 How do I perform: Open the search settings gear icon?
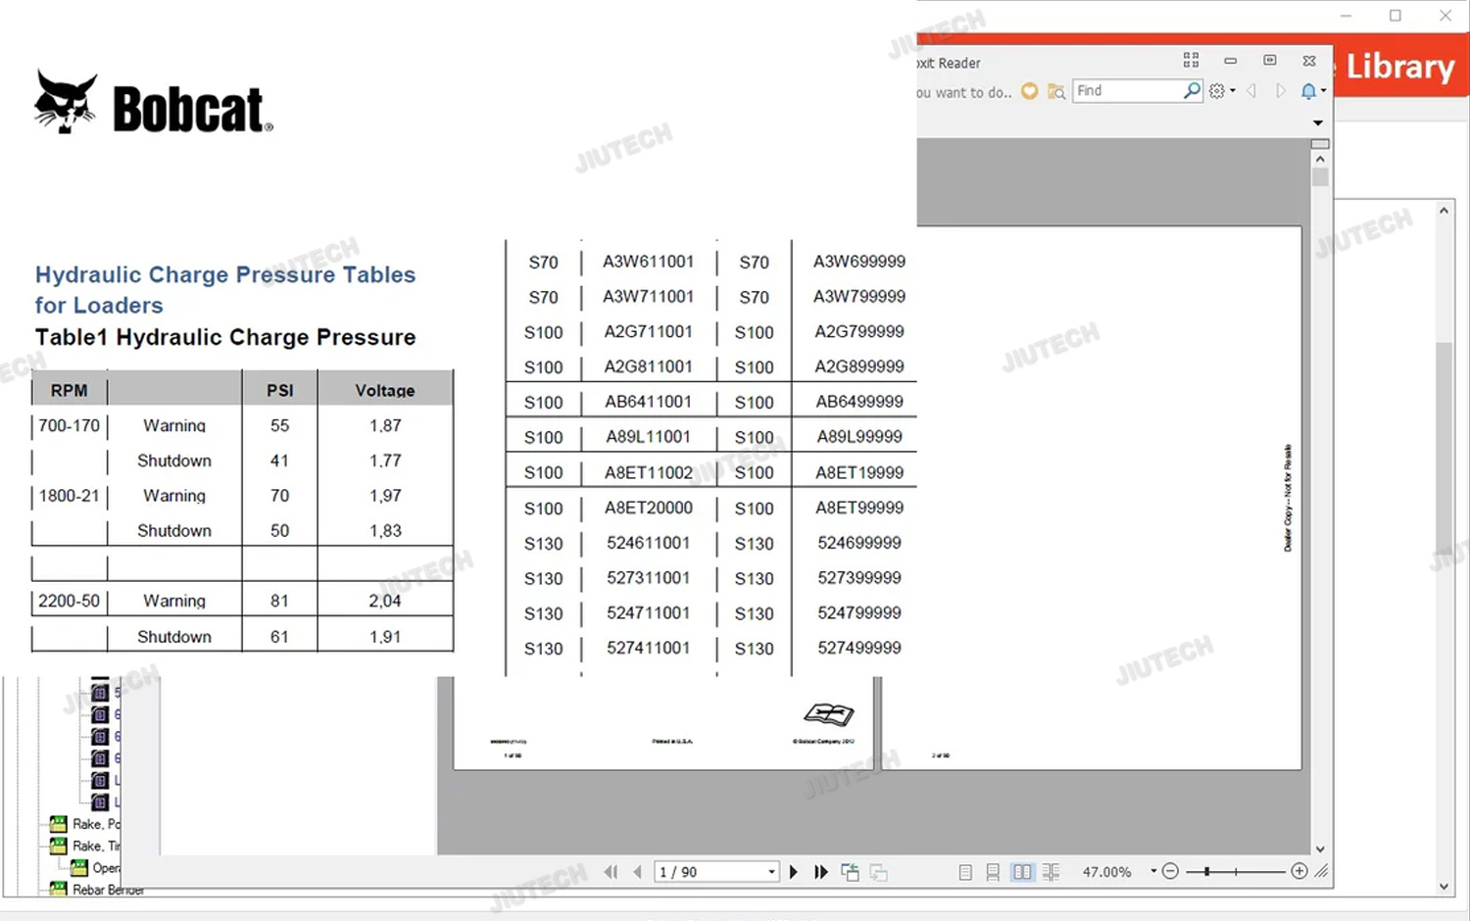(x=1217, y=91)
